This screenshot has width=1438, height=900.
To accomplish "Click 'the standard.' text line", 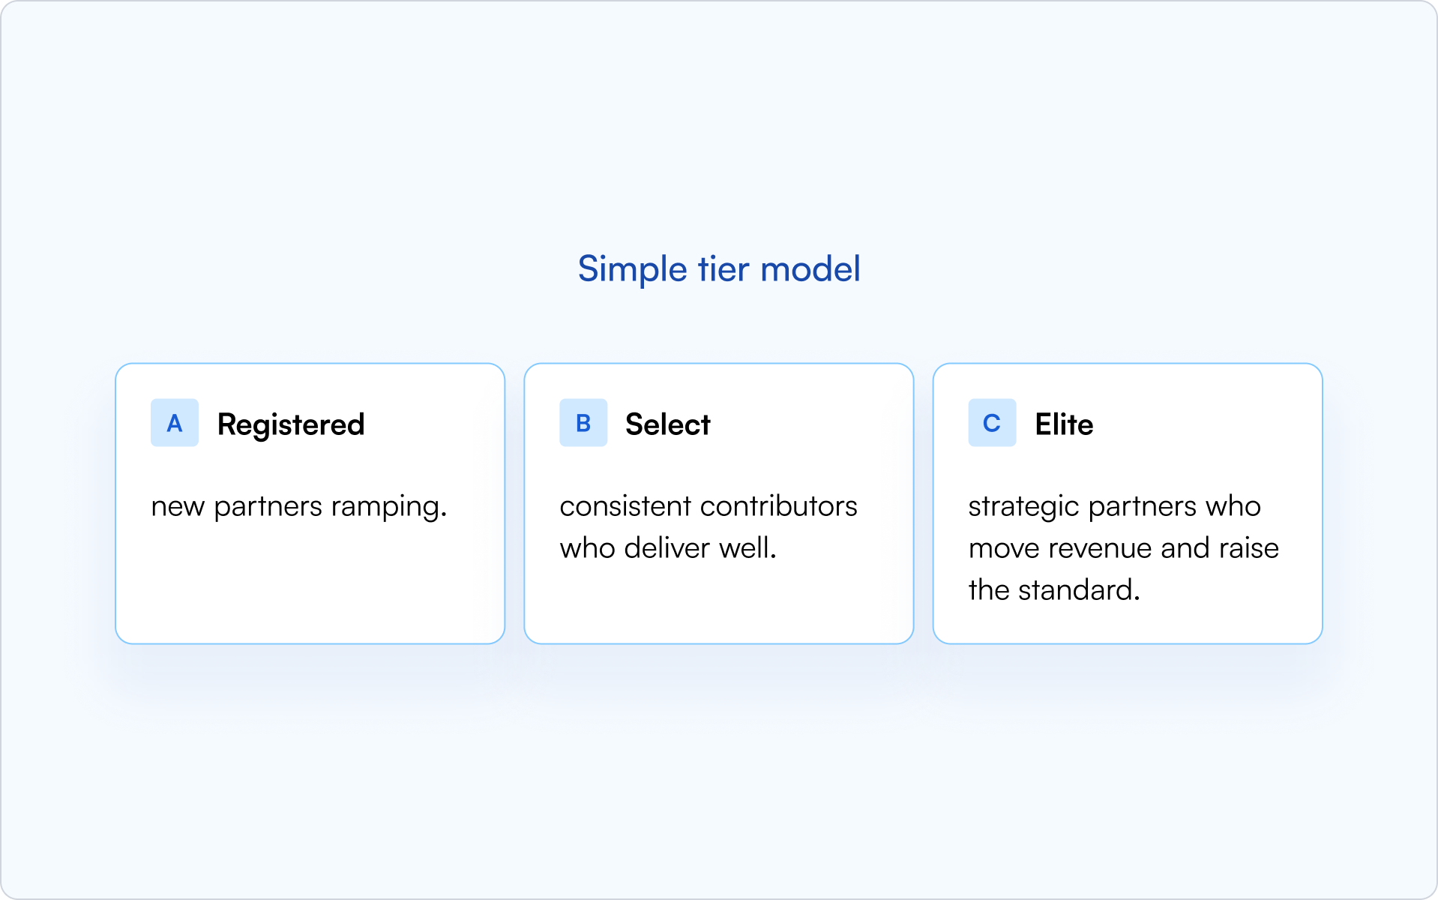I will [x=1054, y=590].
